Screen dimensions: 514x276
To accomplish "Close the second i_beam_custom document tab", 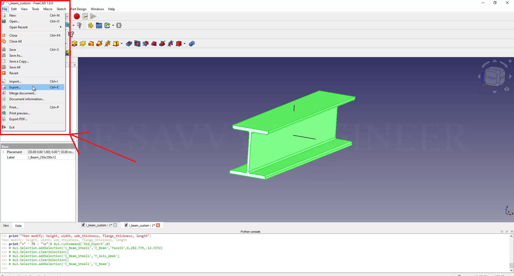I will 158,225.
